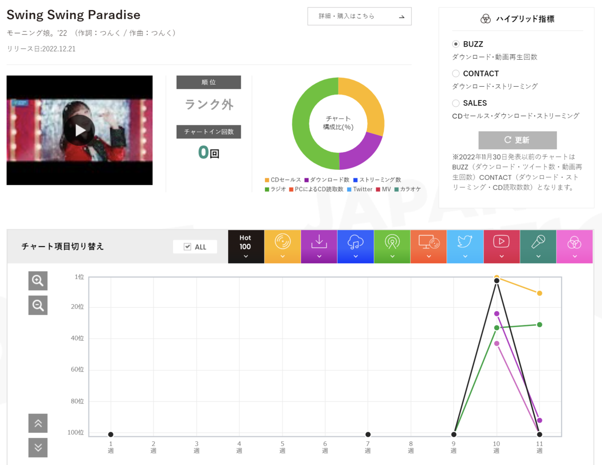Select the BUZZ radio option
This screenshot has height=465, width=602.
coord(456,44)
